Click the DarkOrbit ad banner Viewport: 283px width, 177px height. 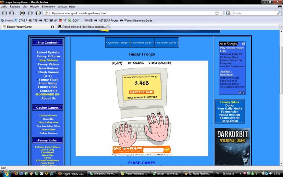(x=232, y=147)
